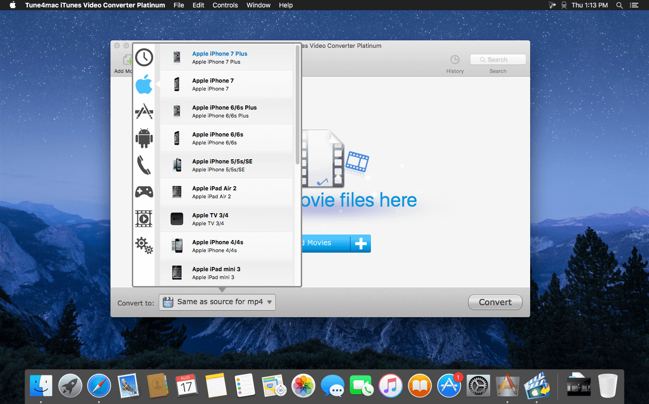
Task: Pick the Apple TV 3/4 profile
Action: tap(227, 219)
